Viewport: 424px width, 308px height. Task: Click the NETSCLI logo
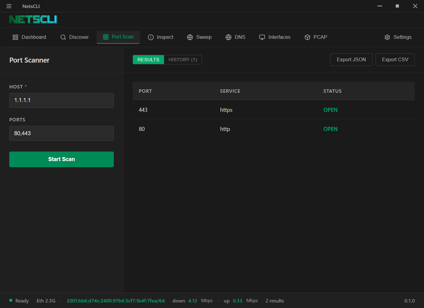click(33, 19)
